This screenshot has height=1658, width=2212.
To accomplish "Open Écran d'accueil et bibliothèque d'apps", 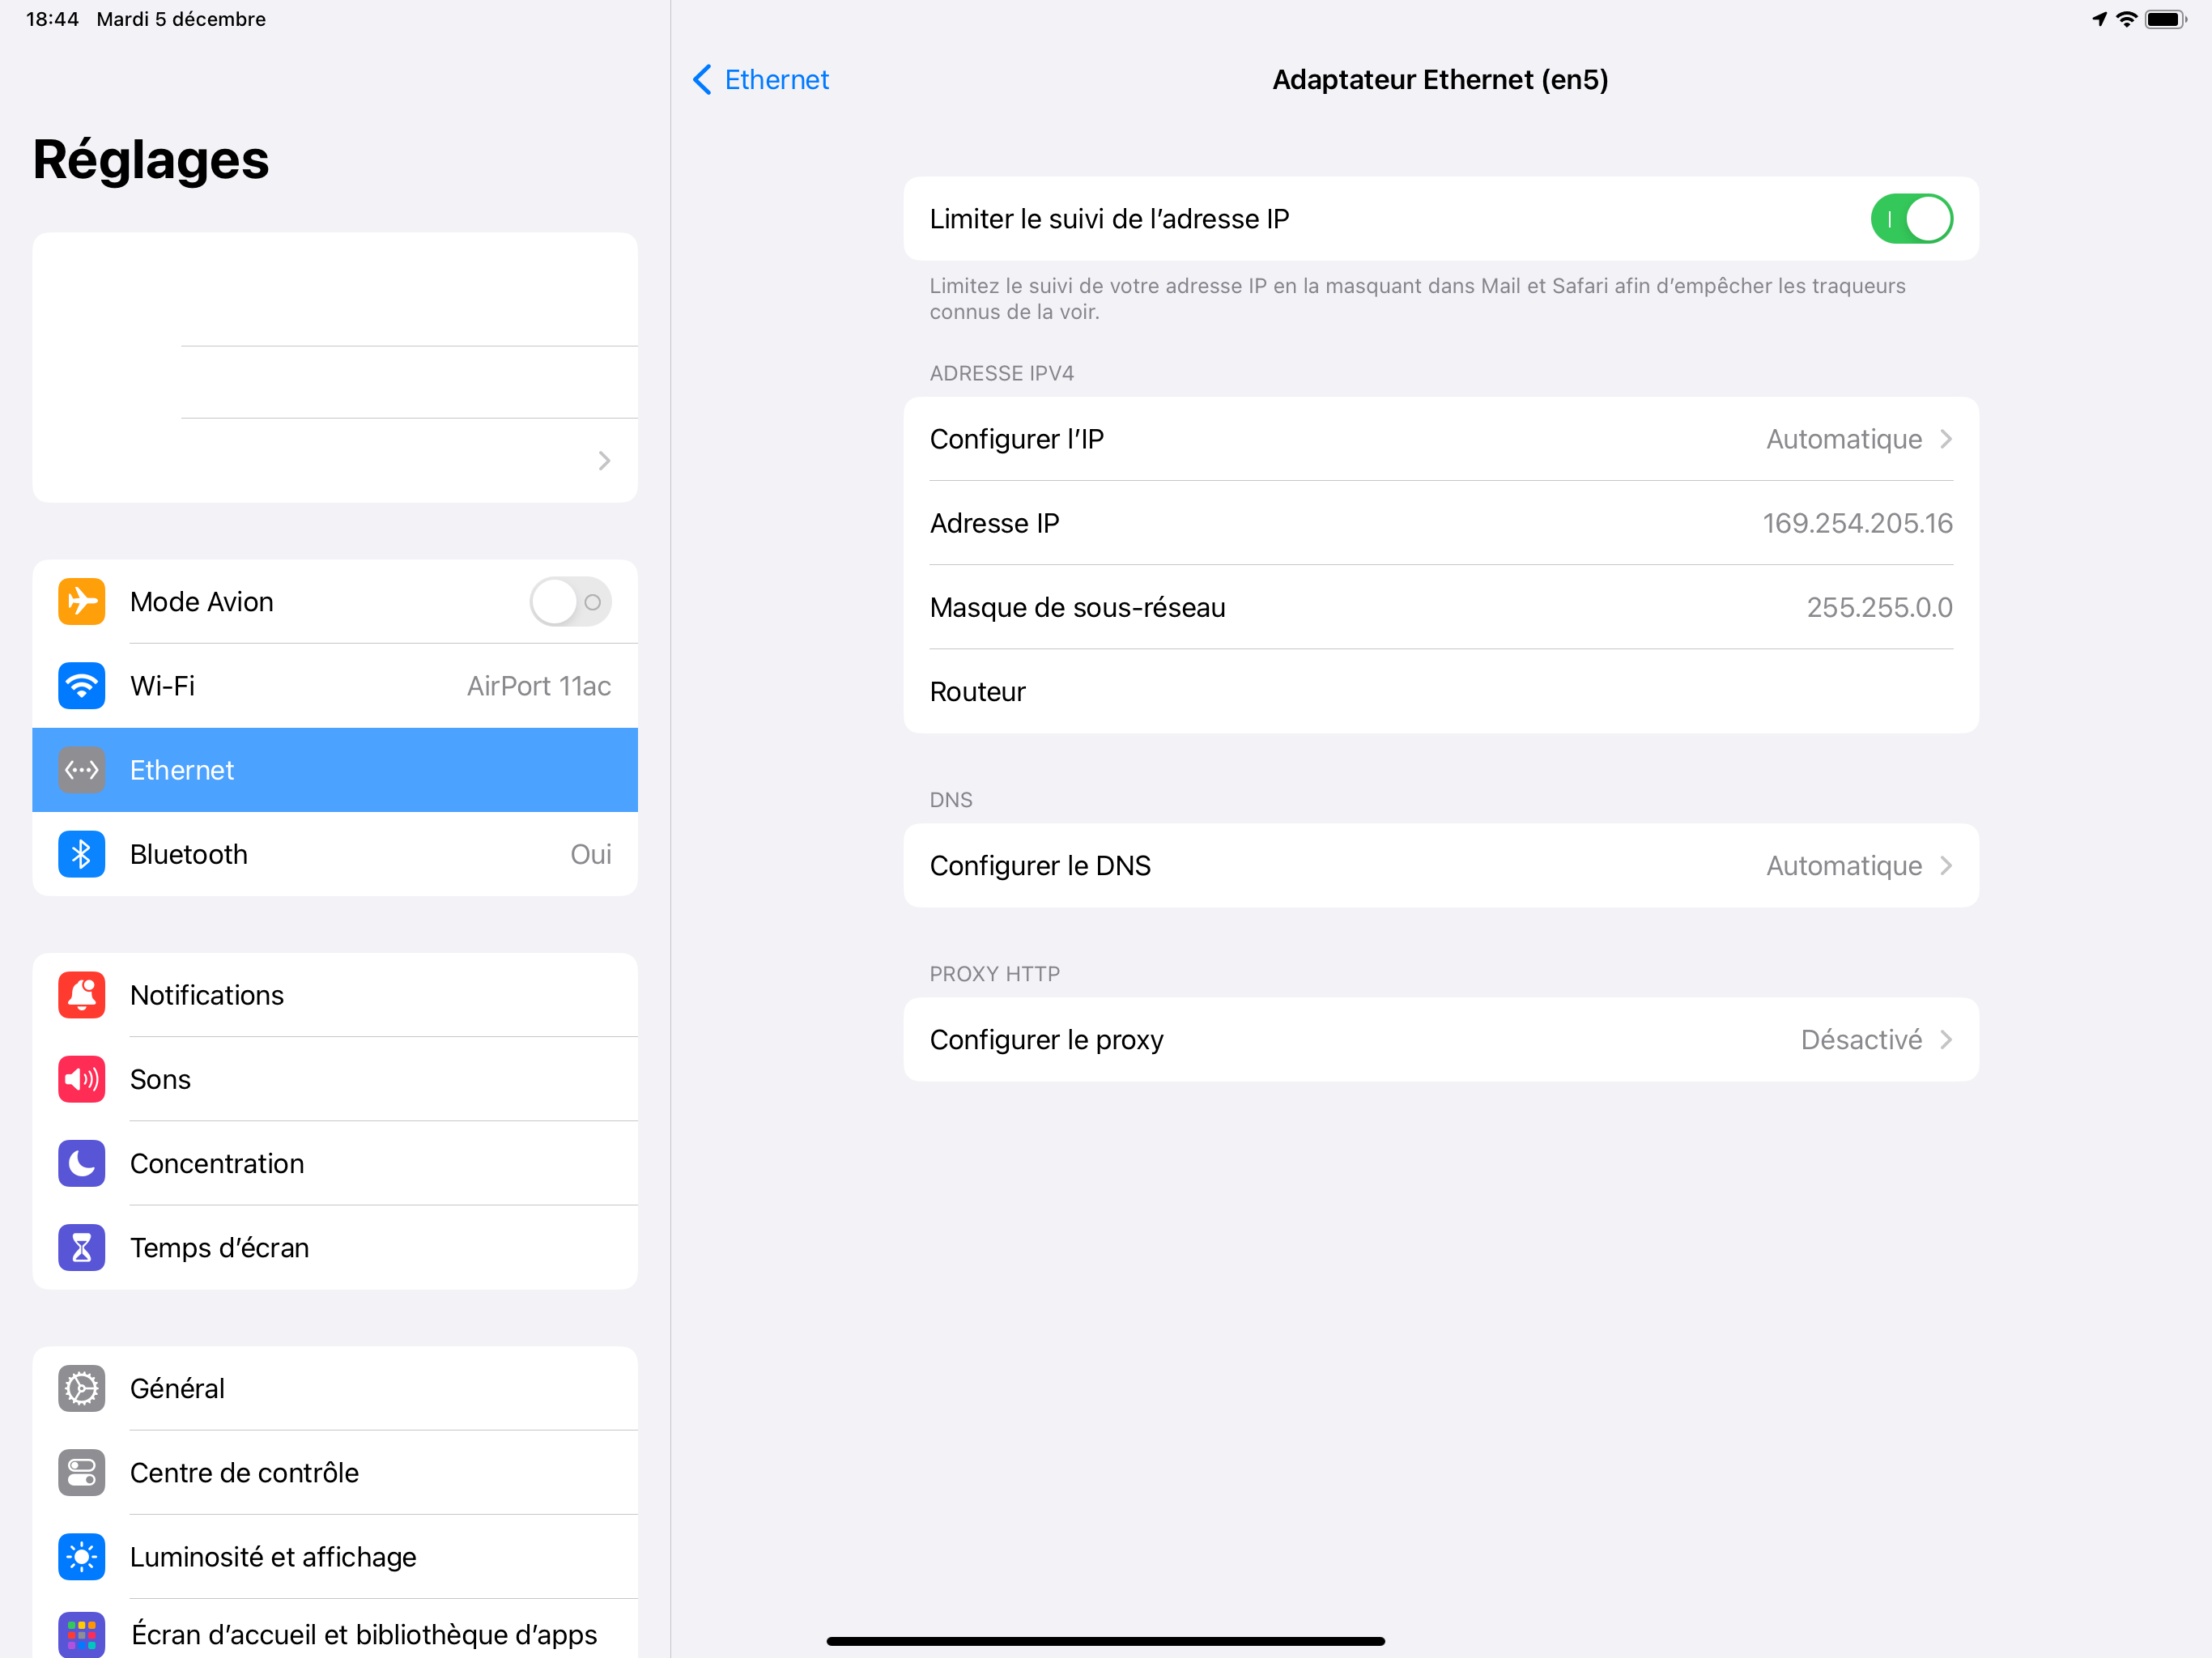I will [335, 1629].
